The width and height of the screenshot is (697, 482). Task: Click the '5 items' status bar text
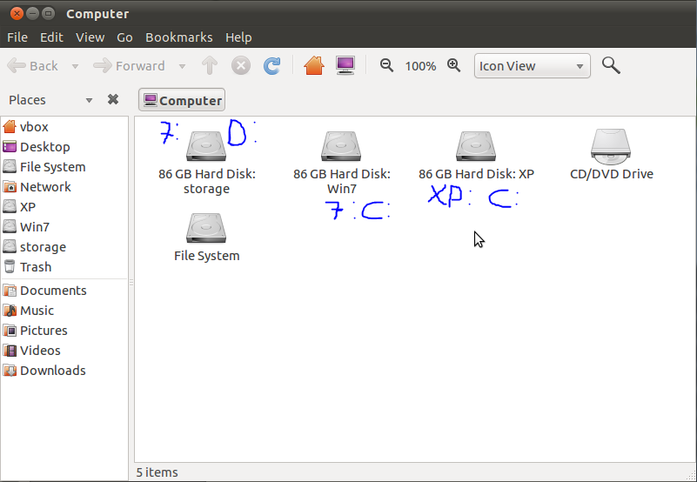click(x=157, y=472)
